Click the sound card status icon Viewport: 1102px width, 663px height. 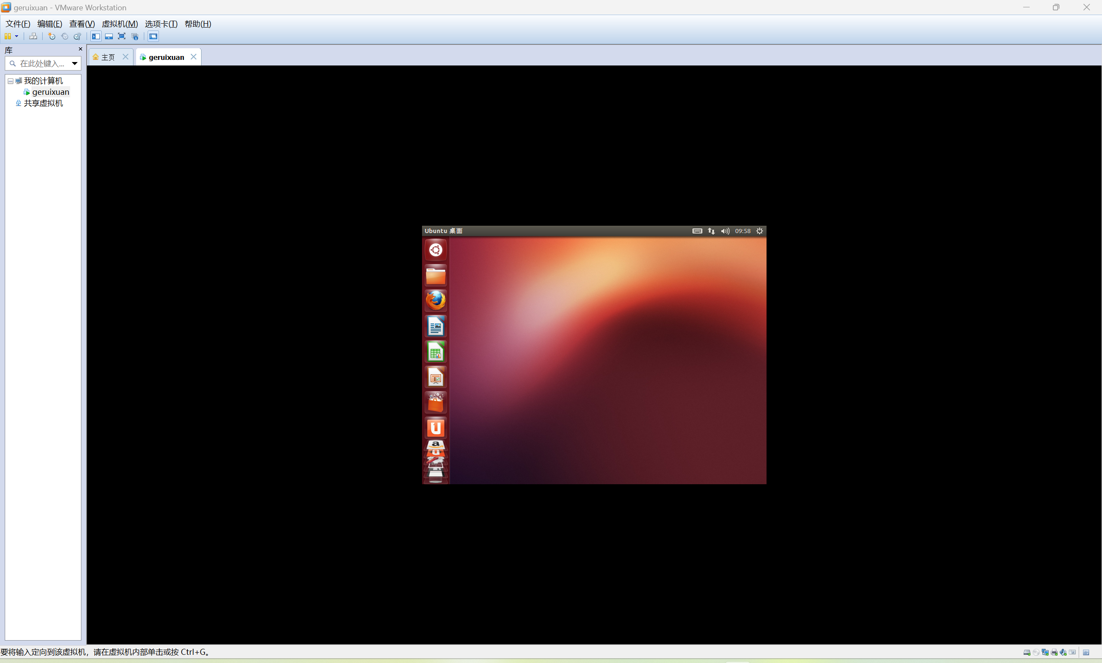(1063, 652)
